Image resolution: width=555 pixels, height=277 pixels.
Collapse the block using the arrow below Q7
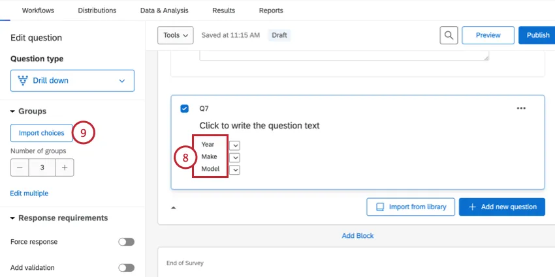tap(174, 207)
